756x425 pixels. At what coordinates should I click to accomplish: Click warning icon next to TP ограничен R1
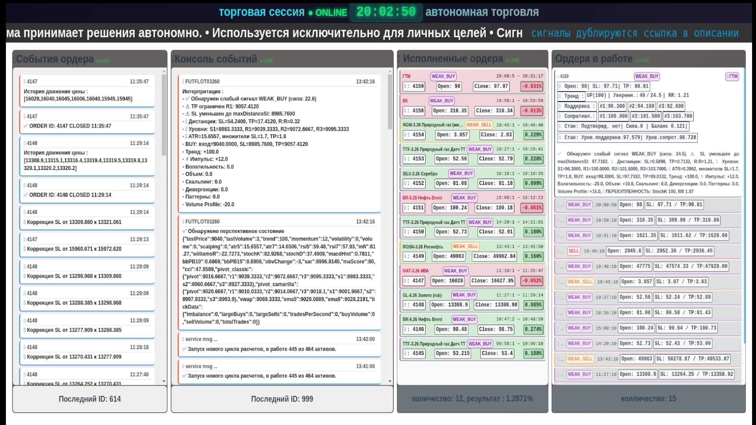point(187,106)
